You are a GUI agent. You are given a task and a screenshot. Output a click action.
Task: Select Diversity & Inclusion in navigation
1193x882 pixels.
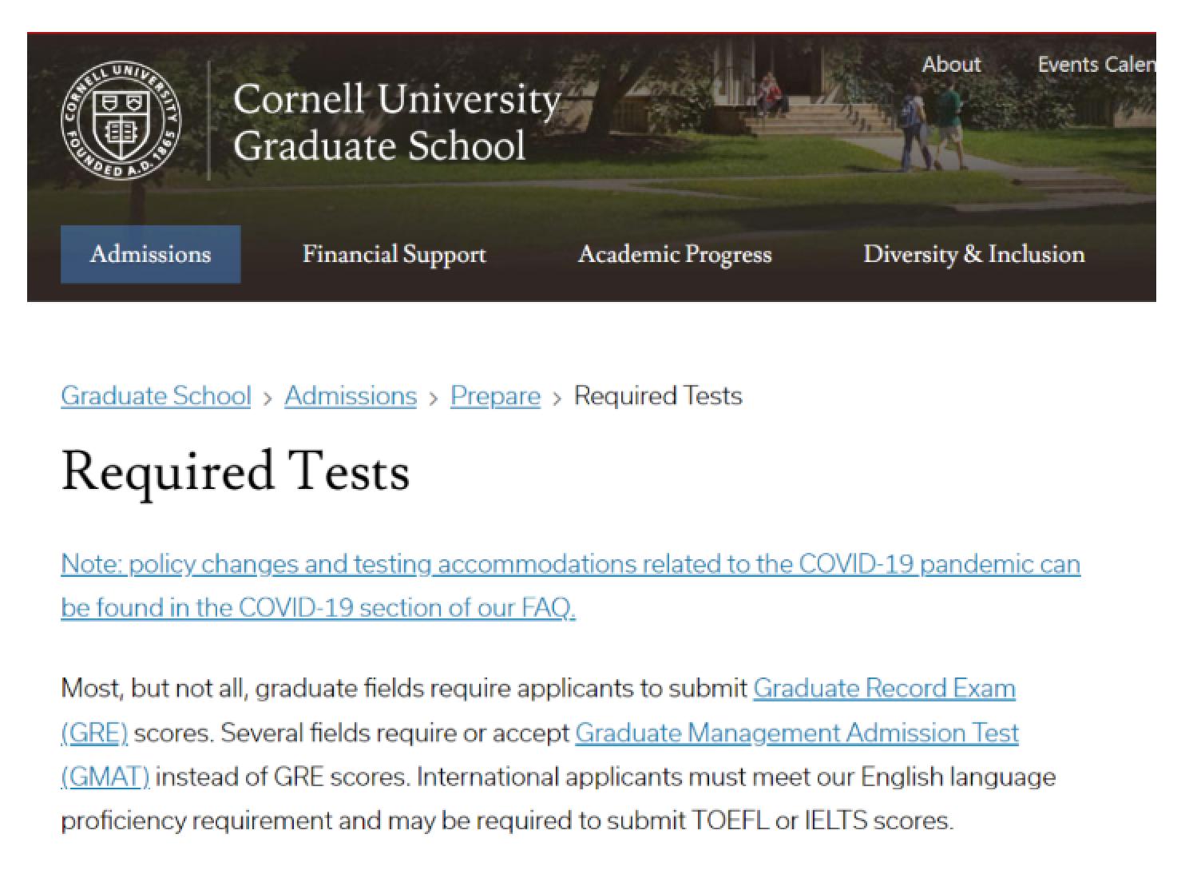coord(973,254)
